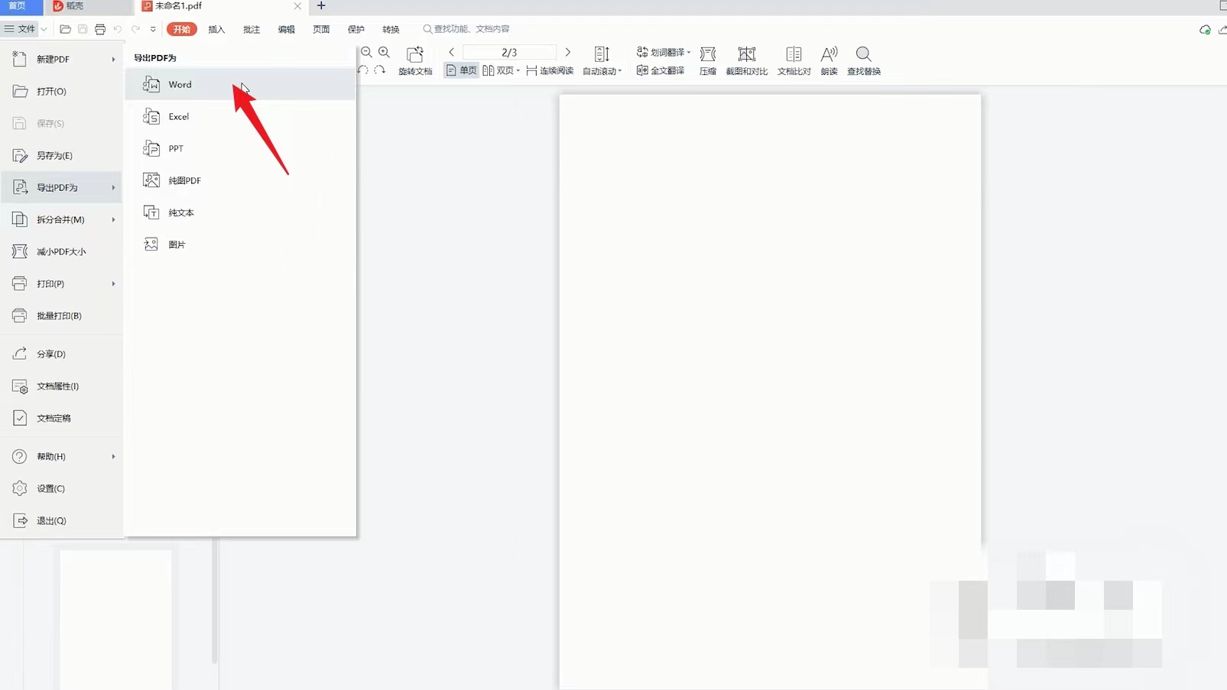1227x690 pixels.
Task: Open the screenshot and compare tool
Action: click(746, 60)
